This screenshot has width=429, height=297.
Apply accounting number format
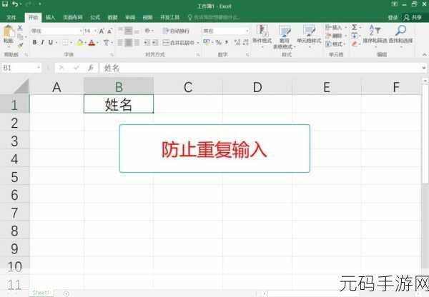click(207, 42)
